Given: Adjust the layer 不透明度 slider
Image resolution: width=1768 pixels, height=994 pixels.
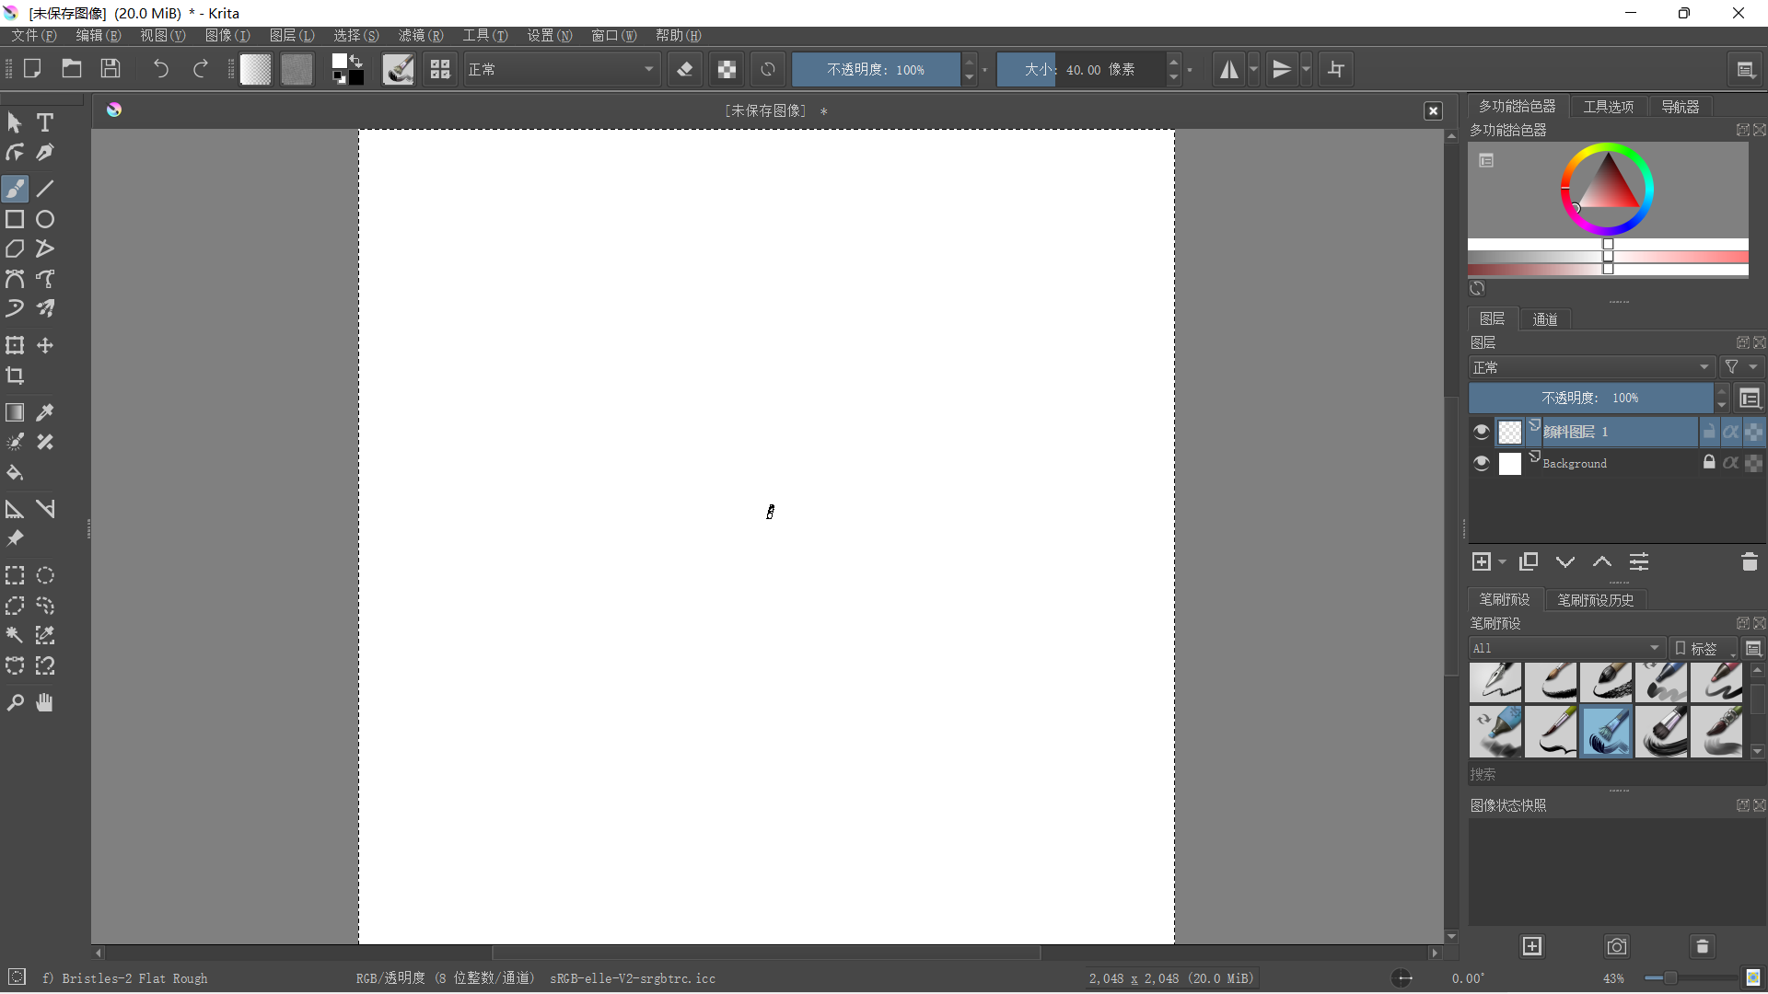Looking at the screenshot, I should [x=1590, y=399].
